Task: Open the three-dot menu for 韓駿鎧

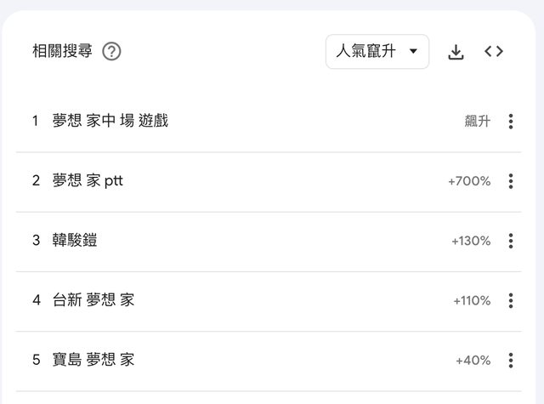Action: click(510, 241)
